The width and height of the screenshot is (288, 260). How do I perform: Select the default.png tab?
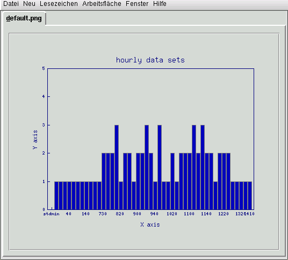pos(24,18)
